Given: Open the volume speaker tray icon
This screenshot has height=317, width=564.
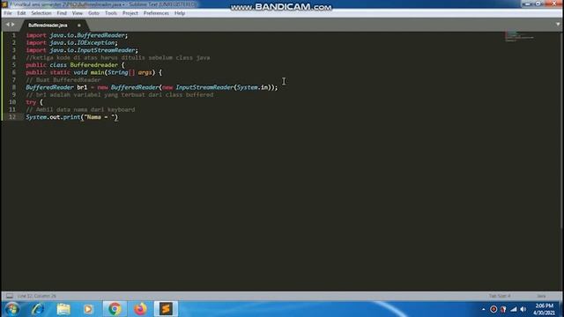Looking at the screenshot, I should [523, 309].
